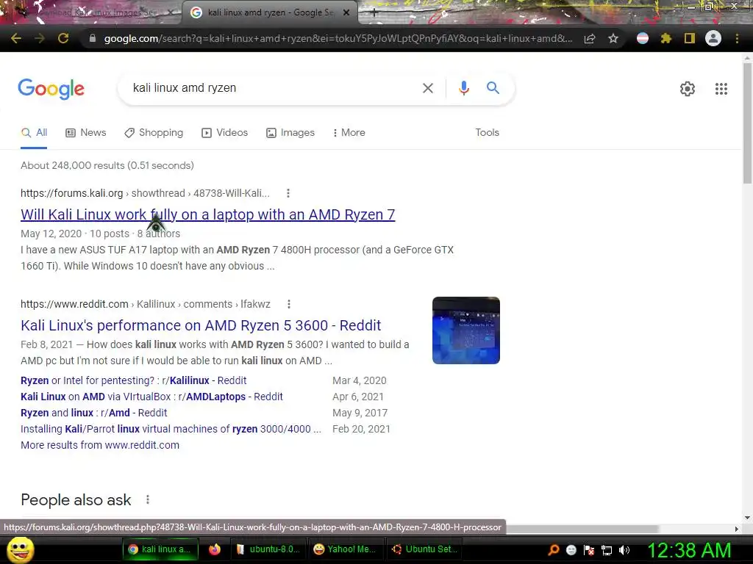Open 'Ryzen and linux : r/Amd' link
Screen dimensions: 753x564
93,413
